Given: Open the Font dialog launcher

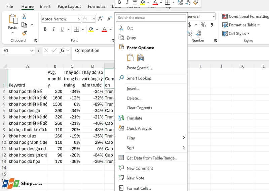Looking at the screenshot, I should point(113,41).
